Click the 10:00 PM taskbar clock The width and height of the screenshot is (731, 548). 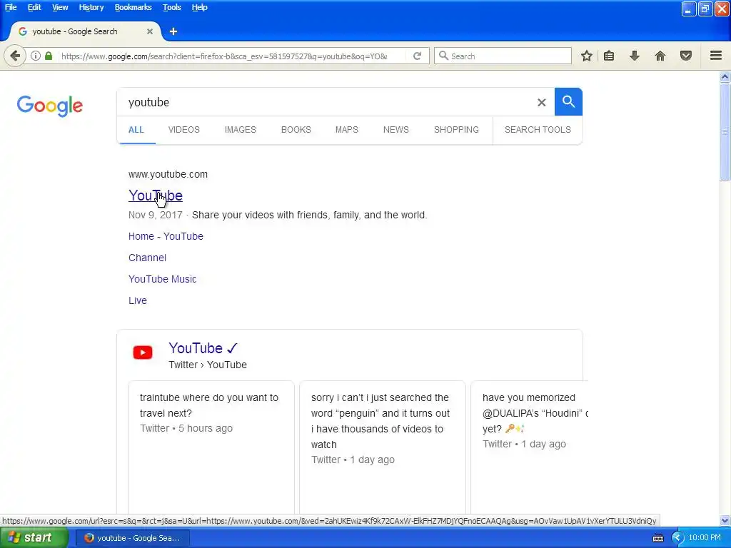coord(705,538)
